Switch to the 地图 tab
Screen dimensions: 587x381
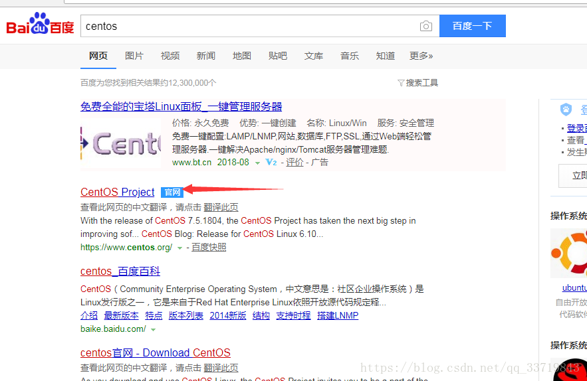(242, 56)
